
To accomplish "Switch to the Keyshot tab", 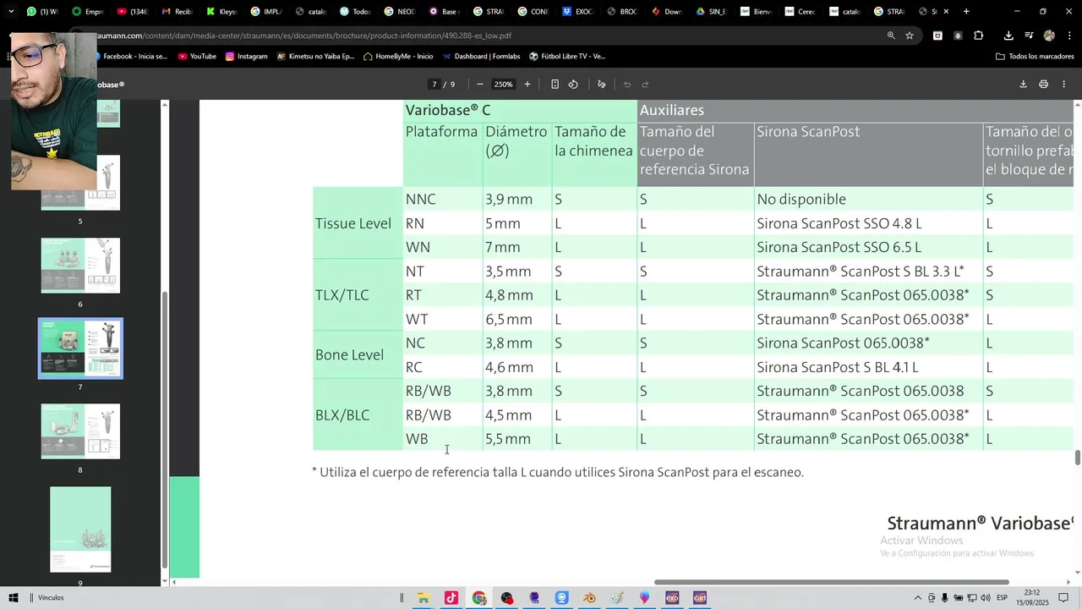I will 222,12.
